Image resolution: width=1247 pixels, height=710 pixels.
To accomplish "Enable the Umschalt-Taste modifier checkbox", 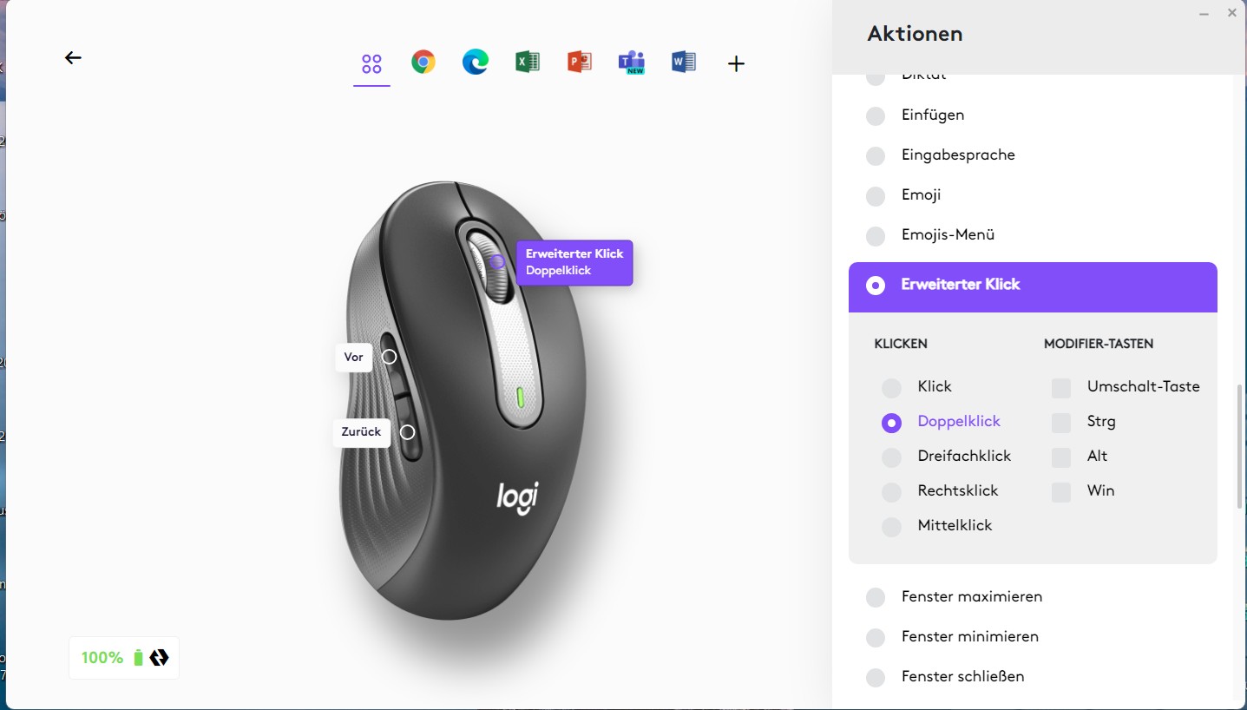I will coord(1061,387).
